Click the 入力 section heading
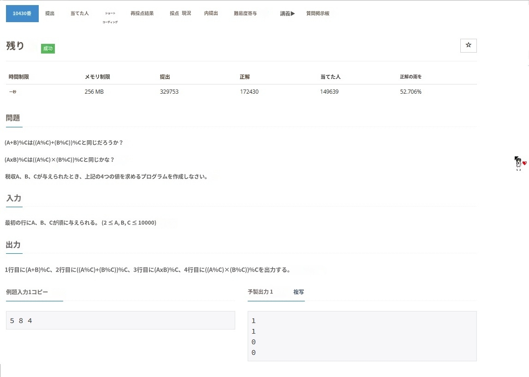This screenshot has width=529, height=377. (14, 198)
